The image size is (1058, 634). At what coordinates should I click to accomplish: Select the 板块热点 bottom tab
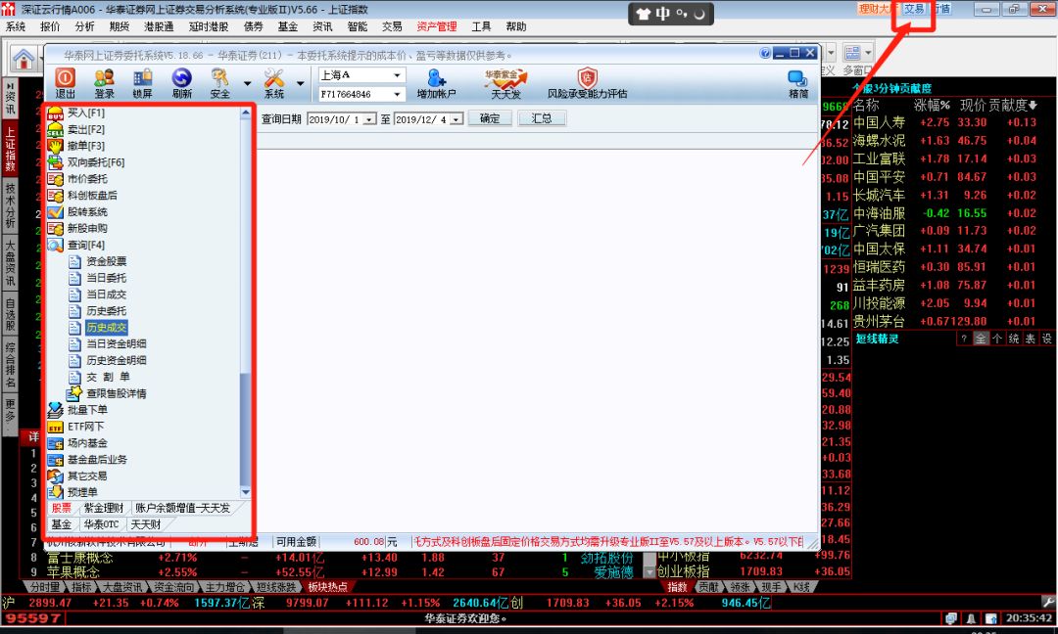[x=327, y=587]
